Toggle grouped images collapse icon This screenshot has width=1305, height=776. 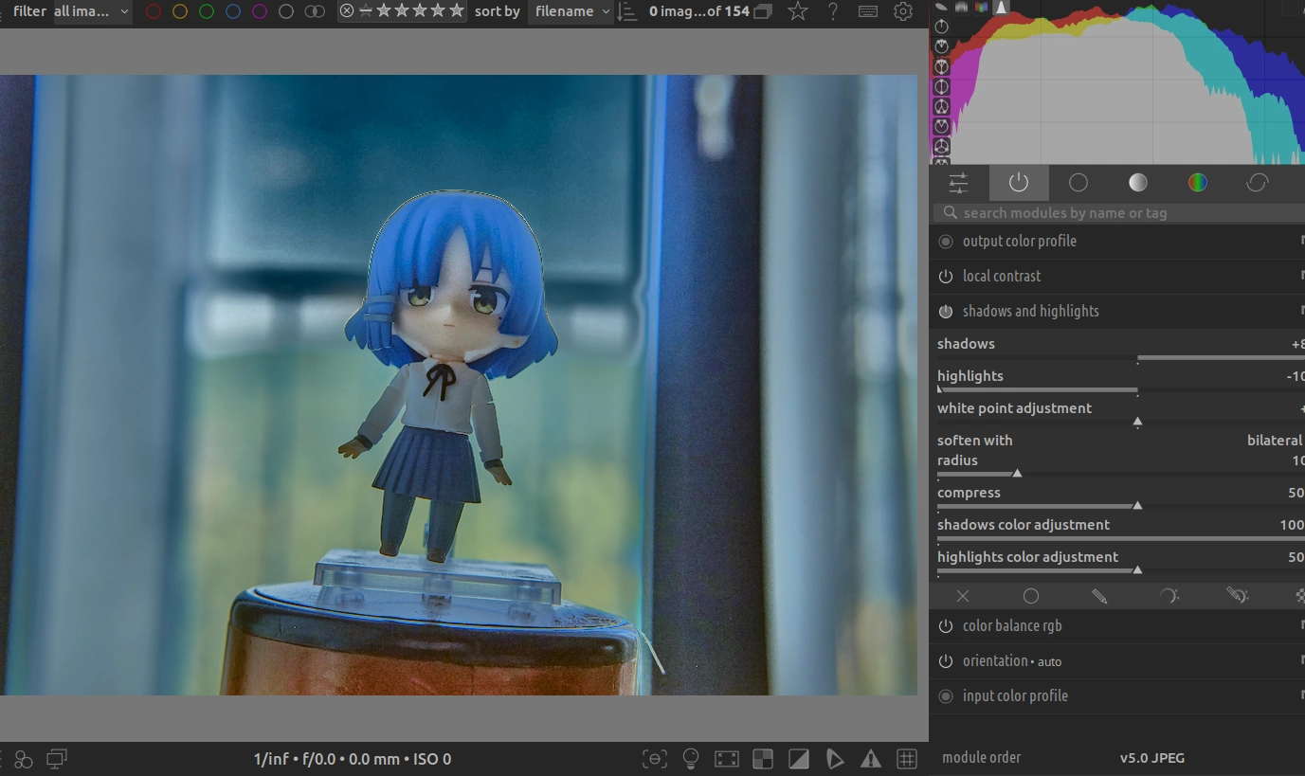coord(763,11)
